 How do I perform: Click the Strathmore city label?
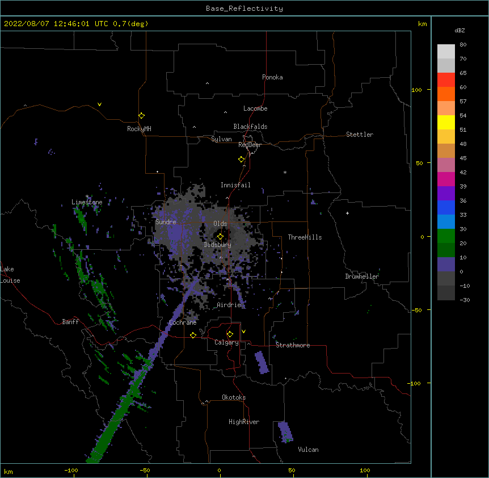pos(293,345)
